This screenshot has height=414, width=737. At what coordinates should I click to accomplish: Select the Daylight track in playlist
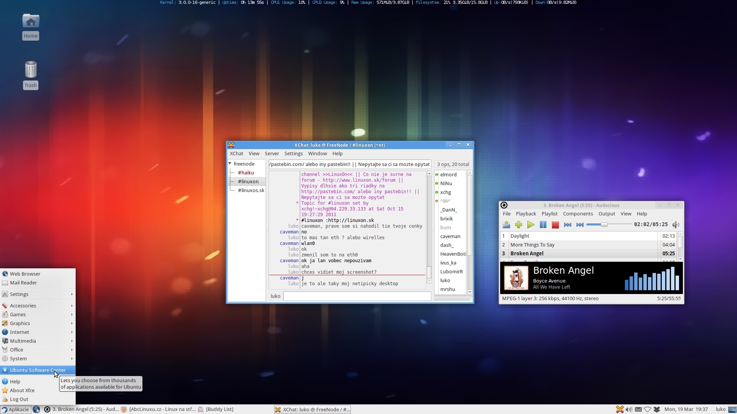pos(589,236)
